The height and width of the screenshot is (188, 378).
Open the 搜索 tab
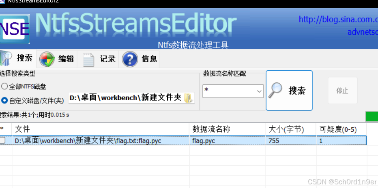click(x=18, y=59)
